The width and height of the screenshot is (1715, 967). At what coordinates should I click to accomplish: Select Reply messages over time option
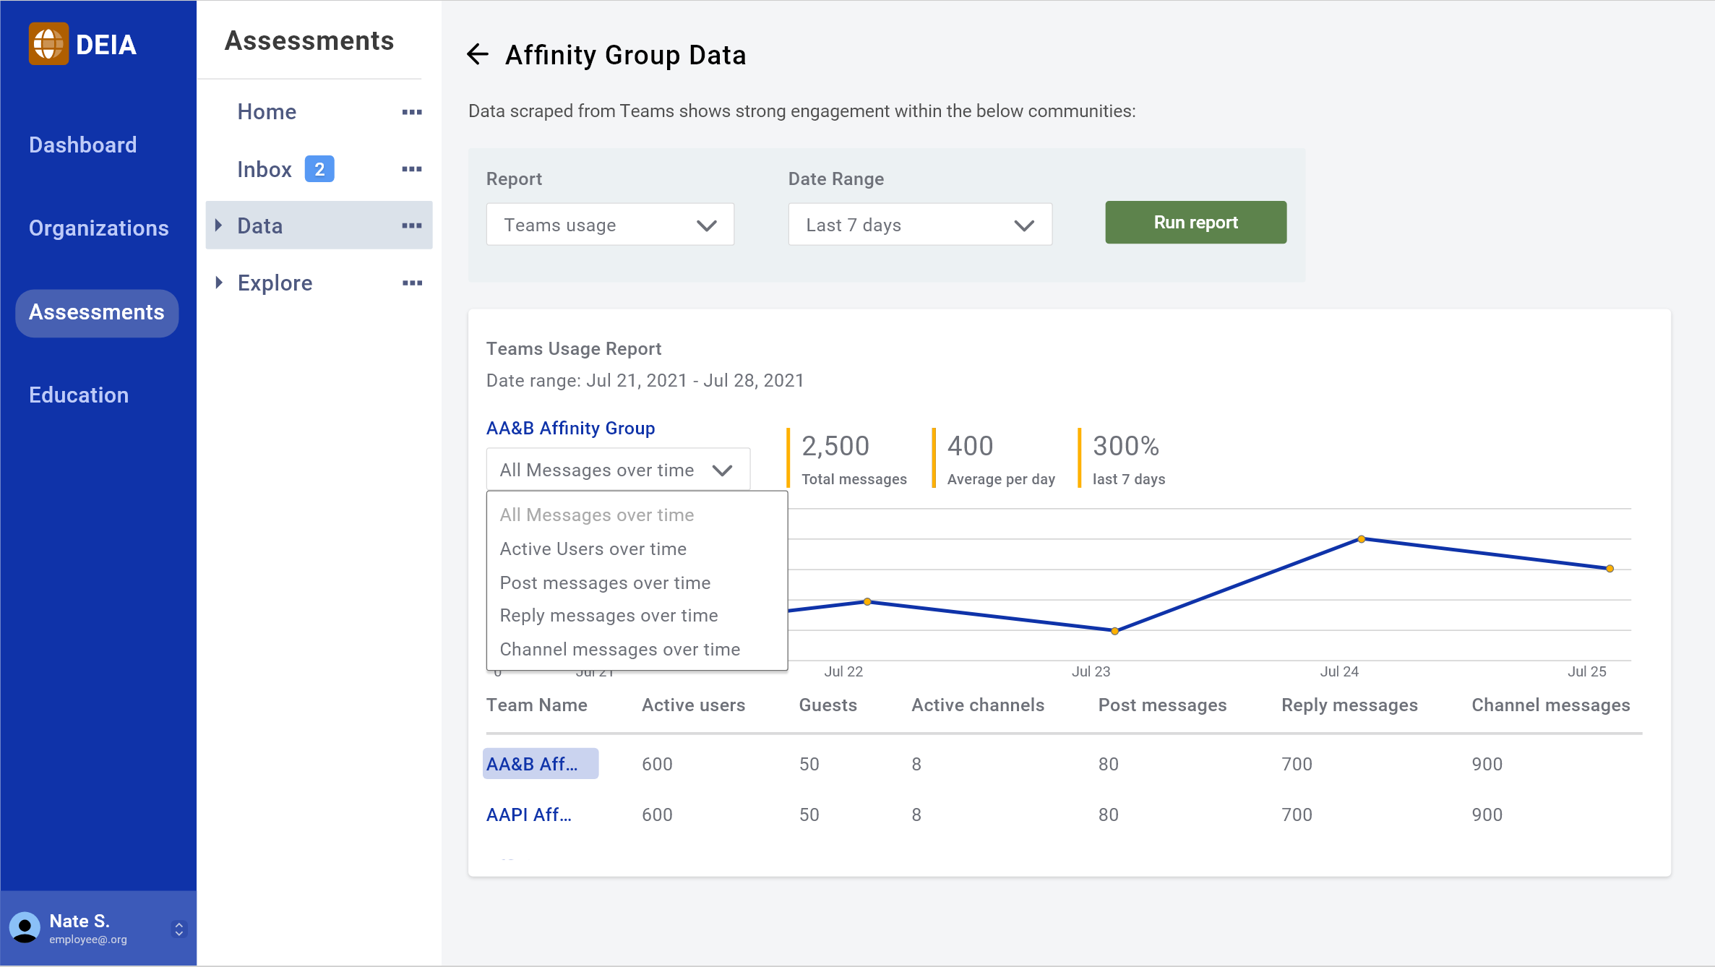(x=609, y=615)
